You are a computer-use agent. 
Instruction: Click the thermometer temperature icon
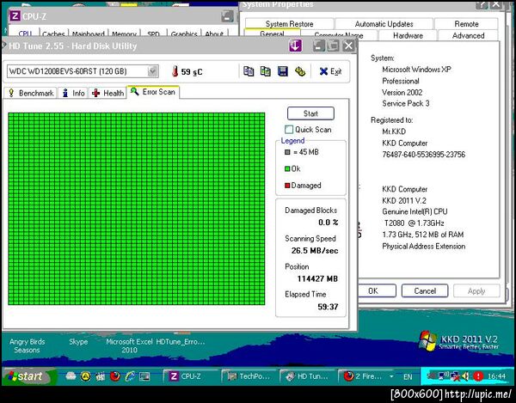[175, 71]
